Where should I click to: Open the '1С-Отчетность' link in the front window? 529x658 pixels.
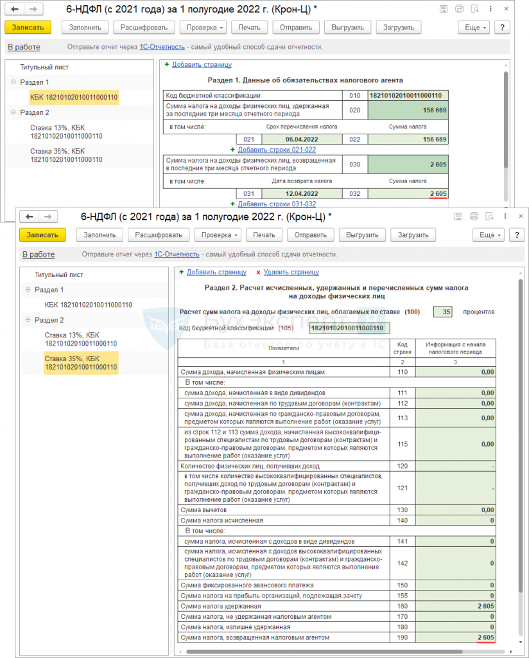(177, 254)
